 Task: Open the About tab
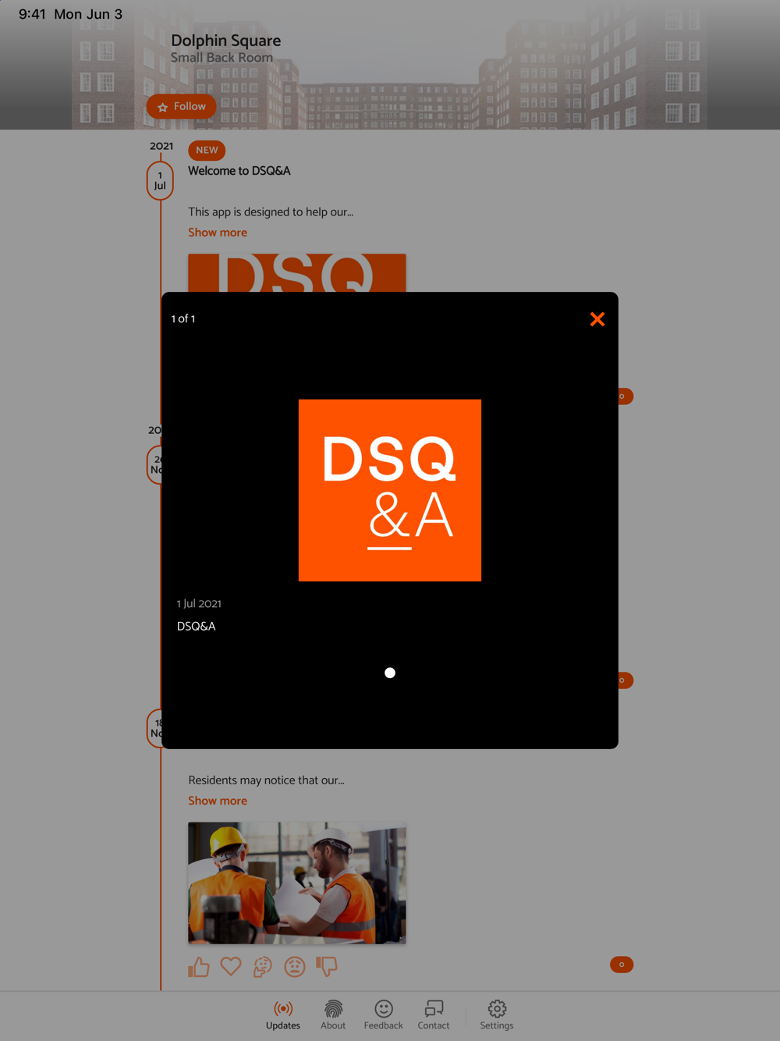tap(333, 1015)
